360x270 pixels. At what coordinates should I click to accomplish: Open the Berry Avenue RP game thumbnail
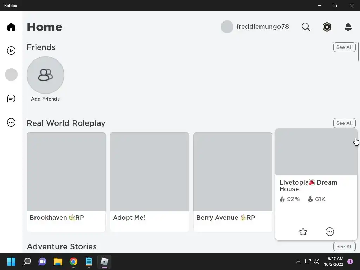[x=233, y=172]
